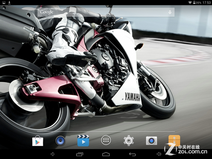
Task: Tap the volume down navigation button
Action: [52, 154]
